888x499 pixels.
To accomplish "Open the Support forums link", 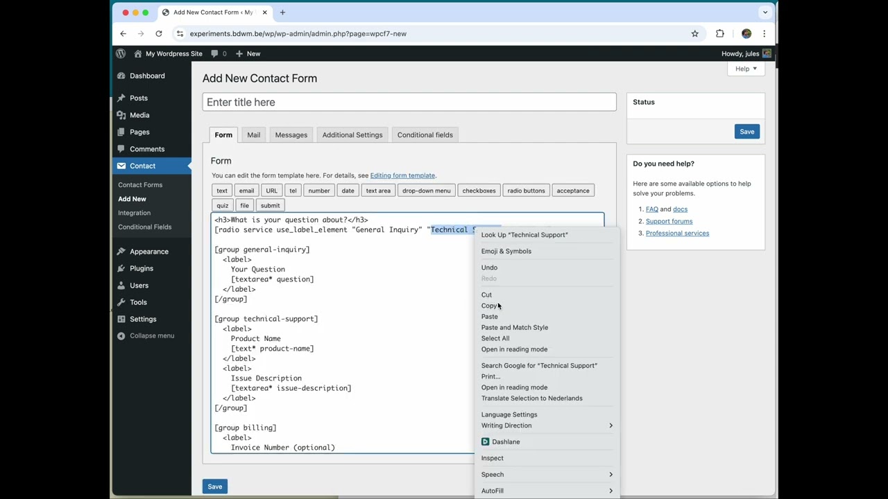I will click(669, 221).
